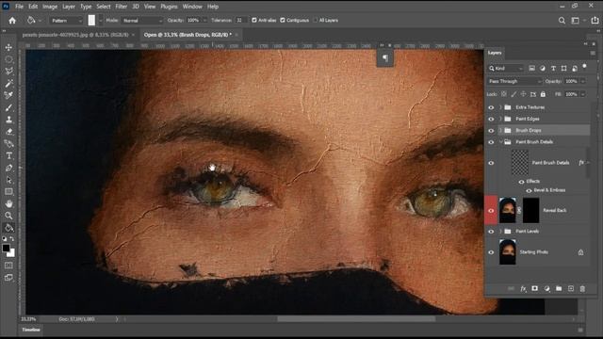Add a layer mask
The height and width of the screenshot is (339, 603).
[x=534, y=289]
